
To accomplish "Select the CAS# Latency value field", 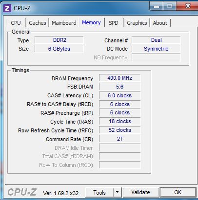I will tap(120, 95).
